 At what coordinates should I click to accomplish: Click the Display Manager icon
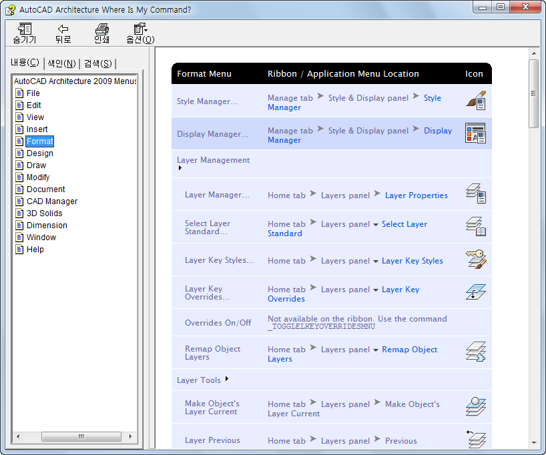[476, 133]
